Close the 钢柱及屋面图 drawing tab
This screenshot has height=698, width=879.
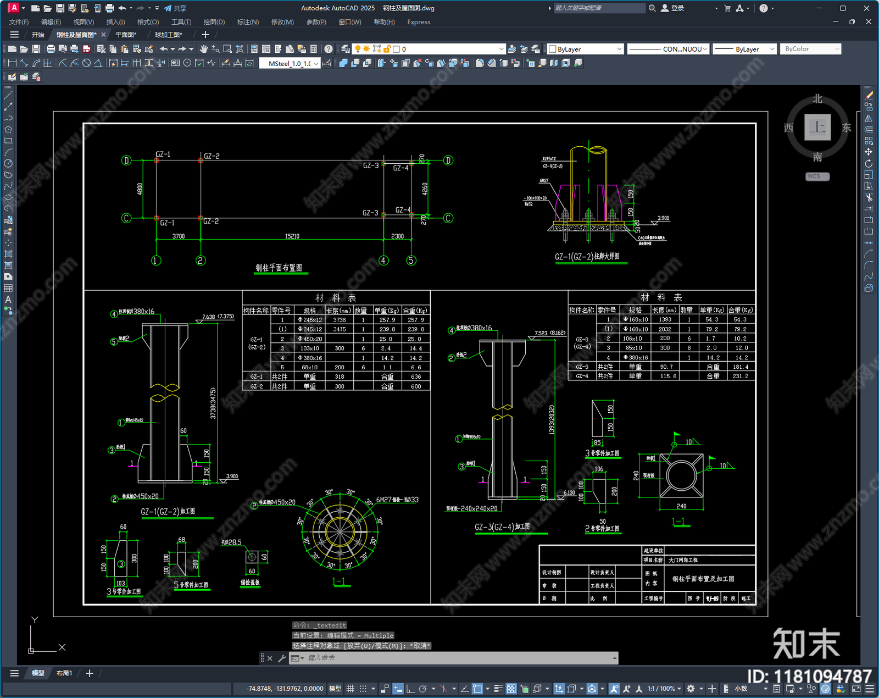click(103, 35)
